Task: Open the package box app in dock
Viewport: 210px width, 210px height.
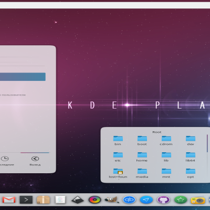Action: [x=43, y=199]
